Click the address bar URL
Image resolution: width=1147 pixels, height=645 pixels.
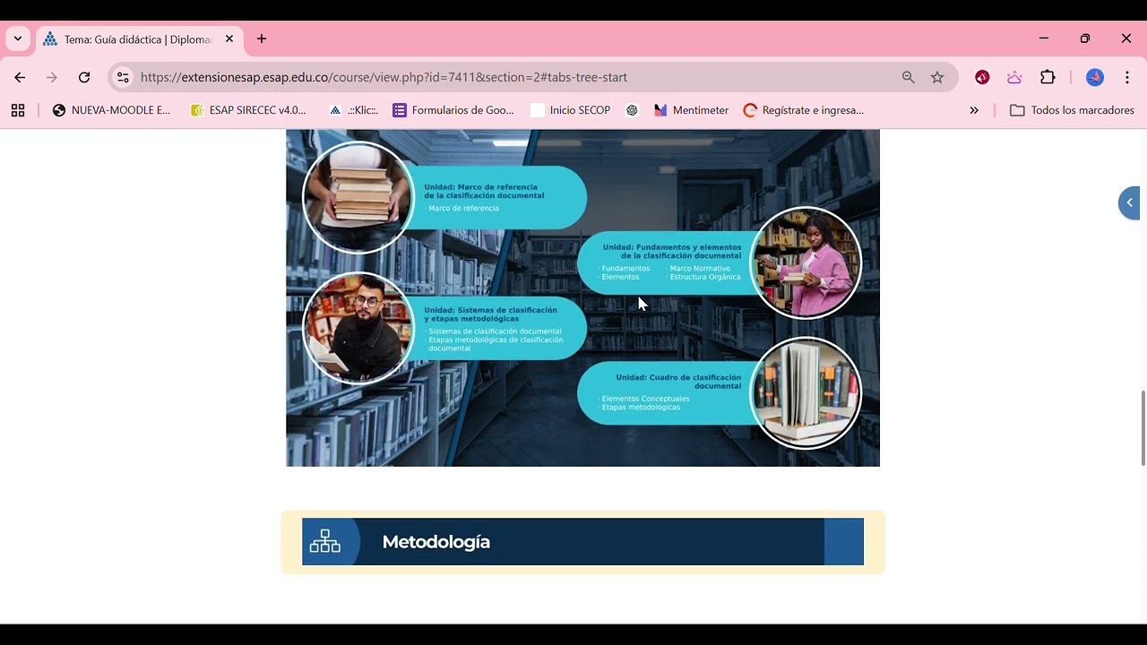(384, 77)
